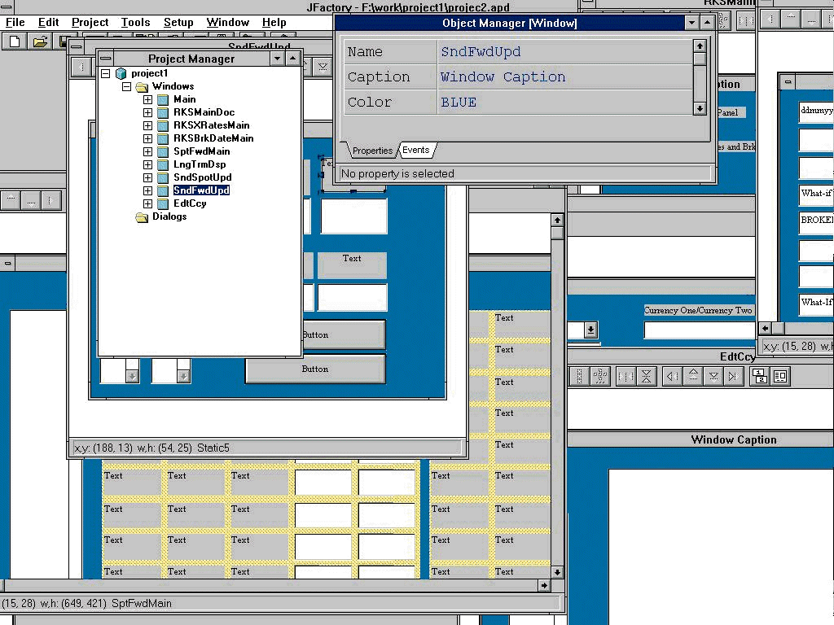The image size is (834, 625).
Task: Select the Dialogs folder in the project tree
Action: tap(169, 216)
